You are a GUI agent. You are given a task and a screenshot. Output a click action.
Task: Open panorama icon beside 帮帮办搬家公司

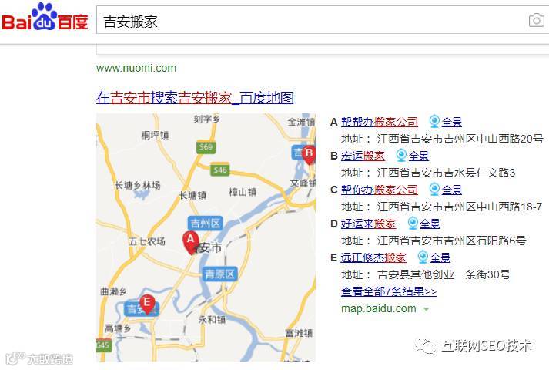click(434, 122)
